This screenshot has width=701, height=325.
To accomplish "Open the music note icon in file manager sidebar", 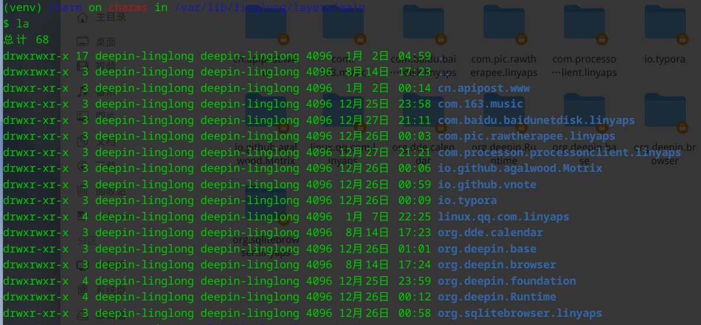I will tap(83, 92).
